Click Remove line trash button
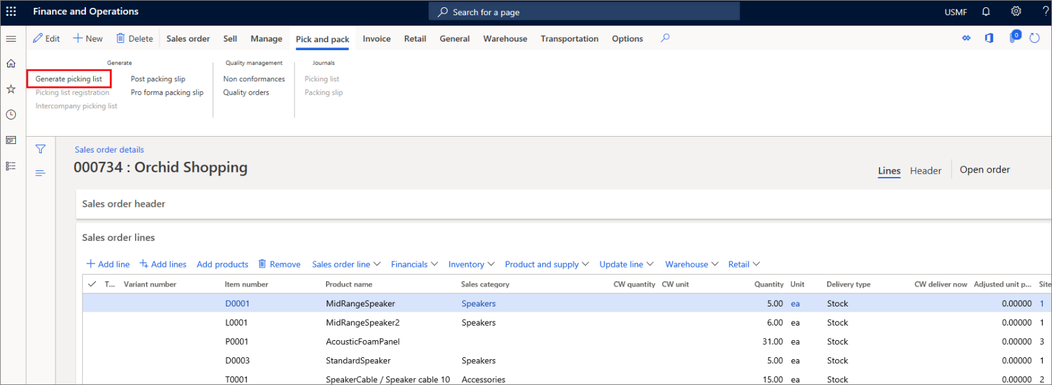Viewport: 1052px width, 385px height. tap(279, 264)
